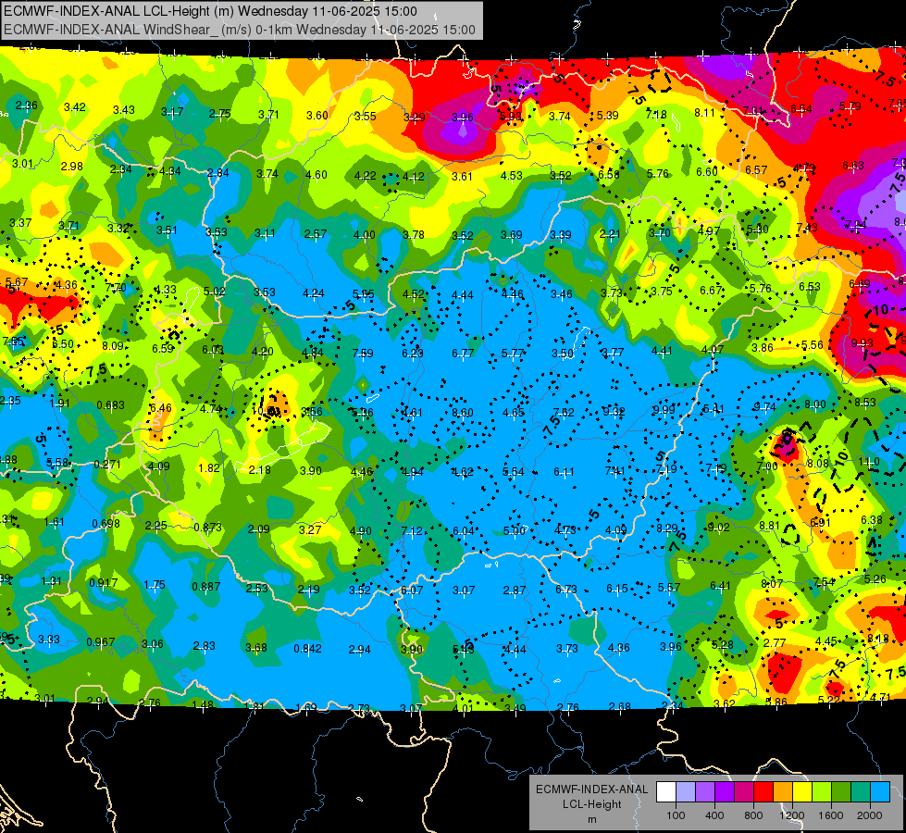Click the legend label 400

coord(714,815)
